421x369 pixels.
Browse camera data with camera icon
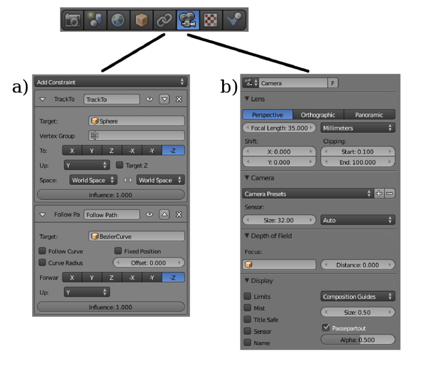click(251, 83)
